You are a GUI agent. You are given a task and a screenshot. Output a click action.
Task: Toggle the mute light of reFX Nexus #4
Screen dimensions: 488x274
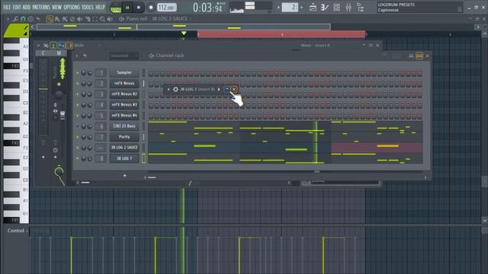[78, 116]
